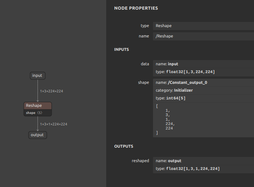Select the input node in the graph

[38, 76]
